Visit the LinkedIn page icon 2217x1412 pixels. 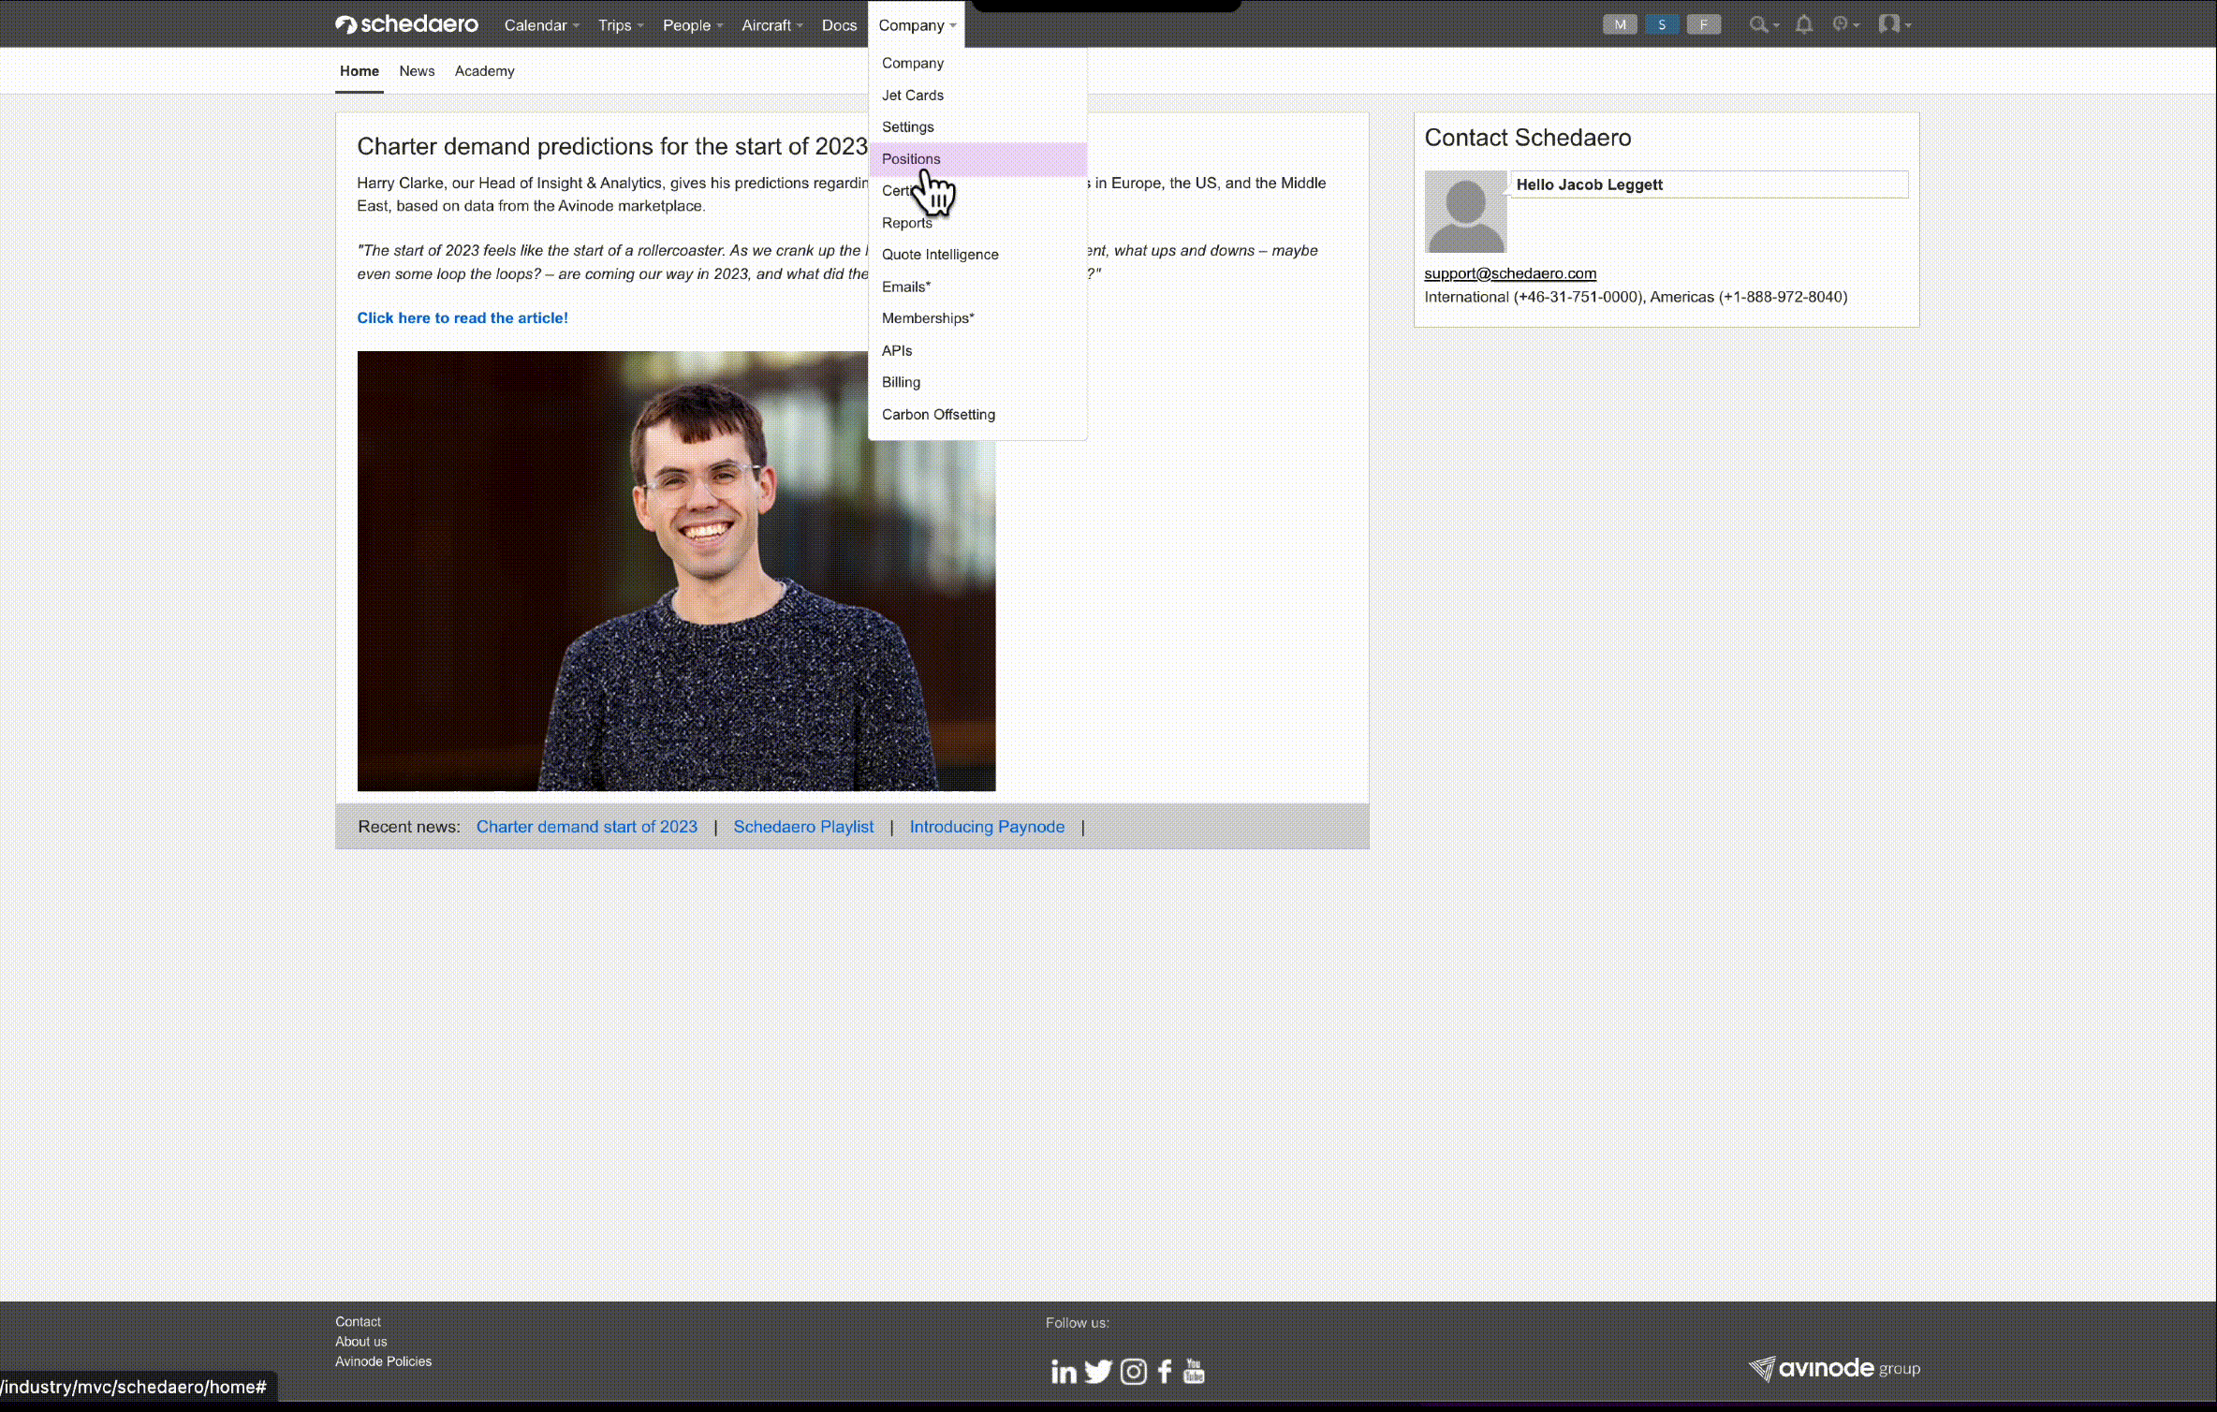tap(1064, 1372)
